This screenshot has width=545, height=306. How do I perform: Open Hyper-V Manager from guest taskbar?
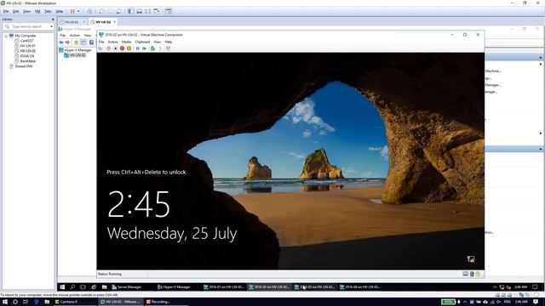pyautogui.click(x=174, y=287)
